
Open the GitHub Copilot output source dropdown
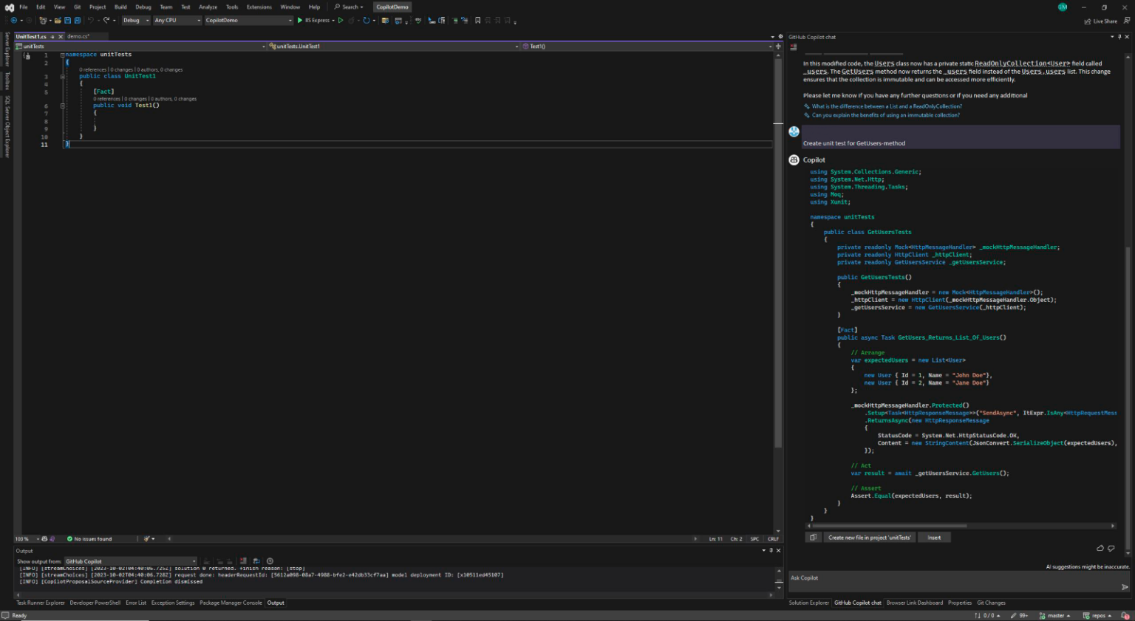tap(131, 561)
